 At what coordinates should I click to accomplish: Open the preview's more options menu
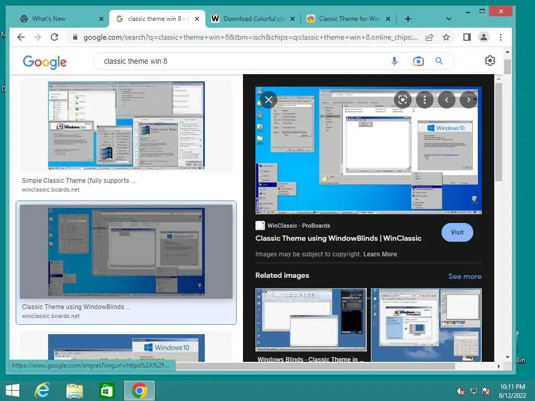coord(424,100)
